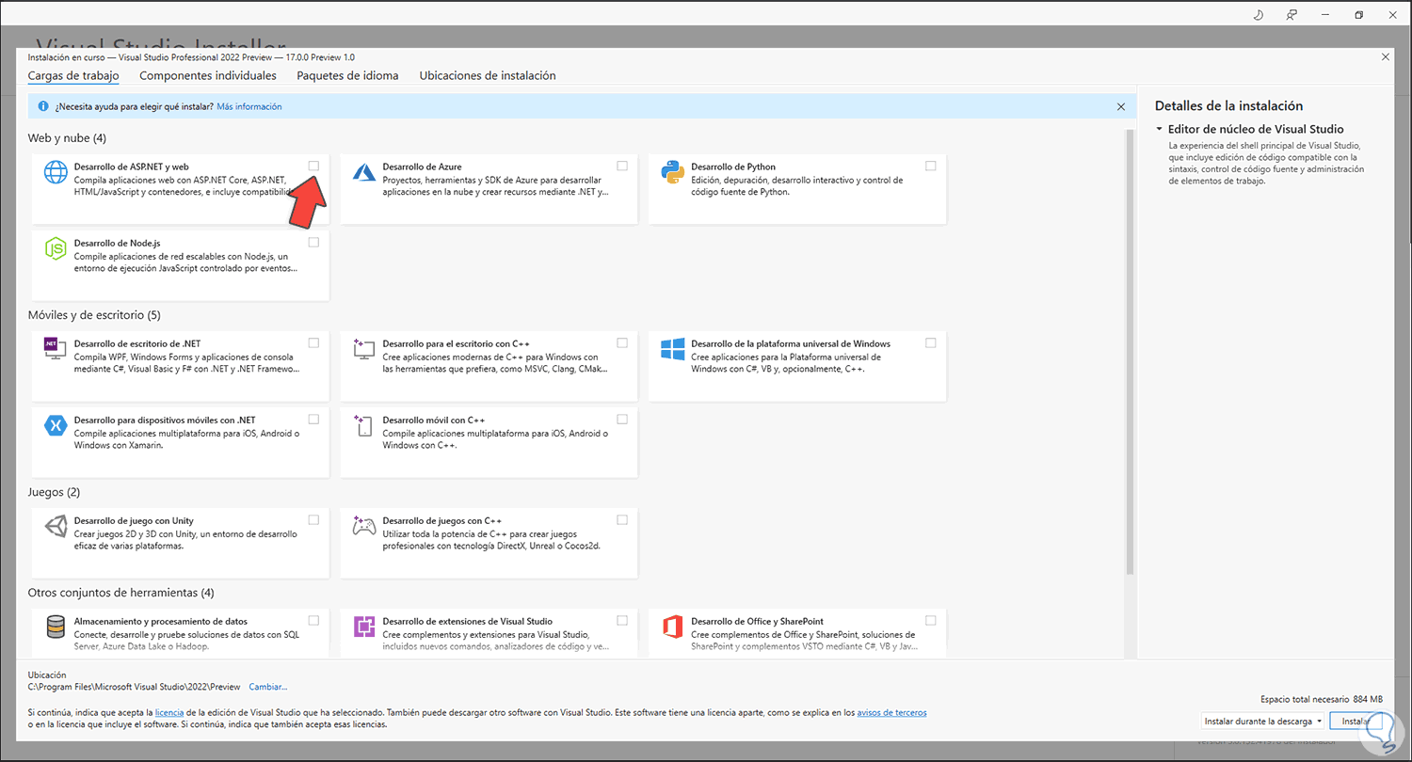Select Desarrollo de escritorio de .NET checkbox
The image size is (1412, 762).
pos(313,342)
